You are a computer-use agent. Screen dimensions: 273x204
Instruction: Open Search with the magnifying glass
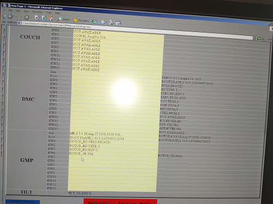(63, 19)
